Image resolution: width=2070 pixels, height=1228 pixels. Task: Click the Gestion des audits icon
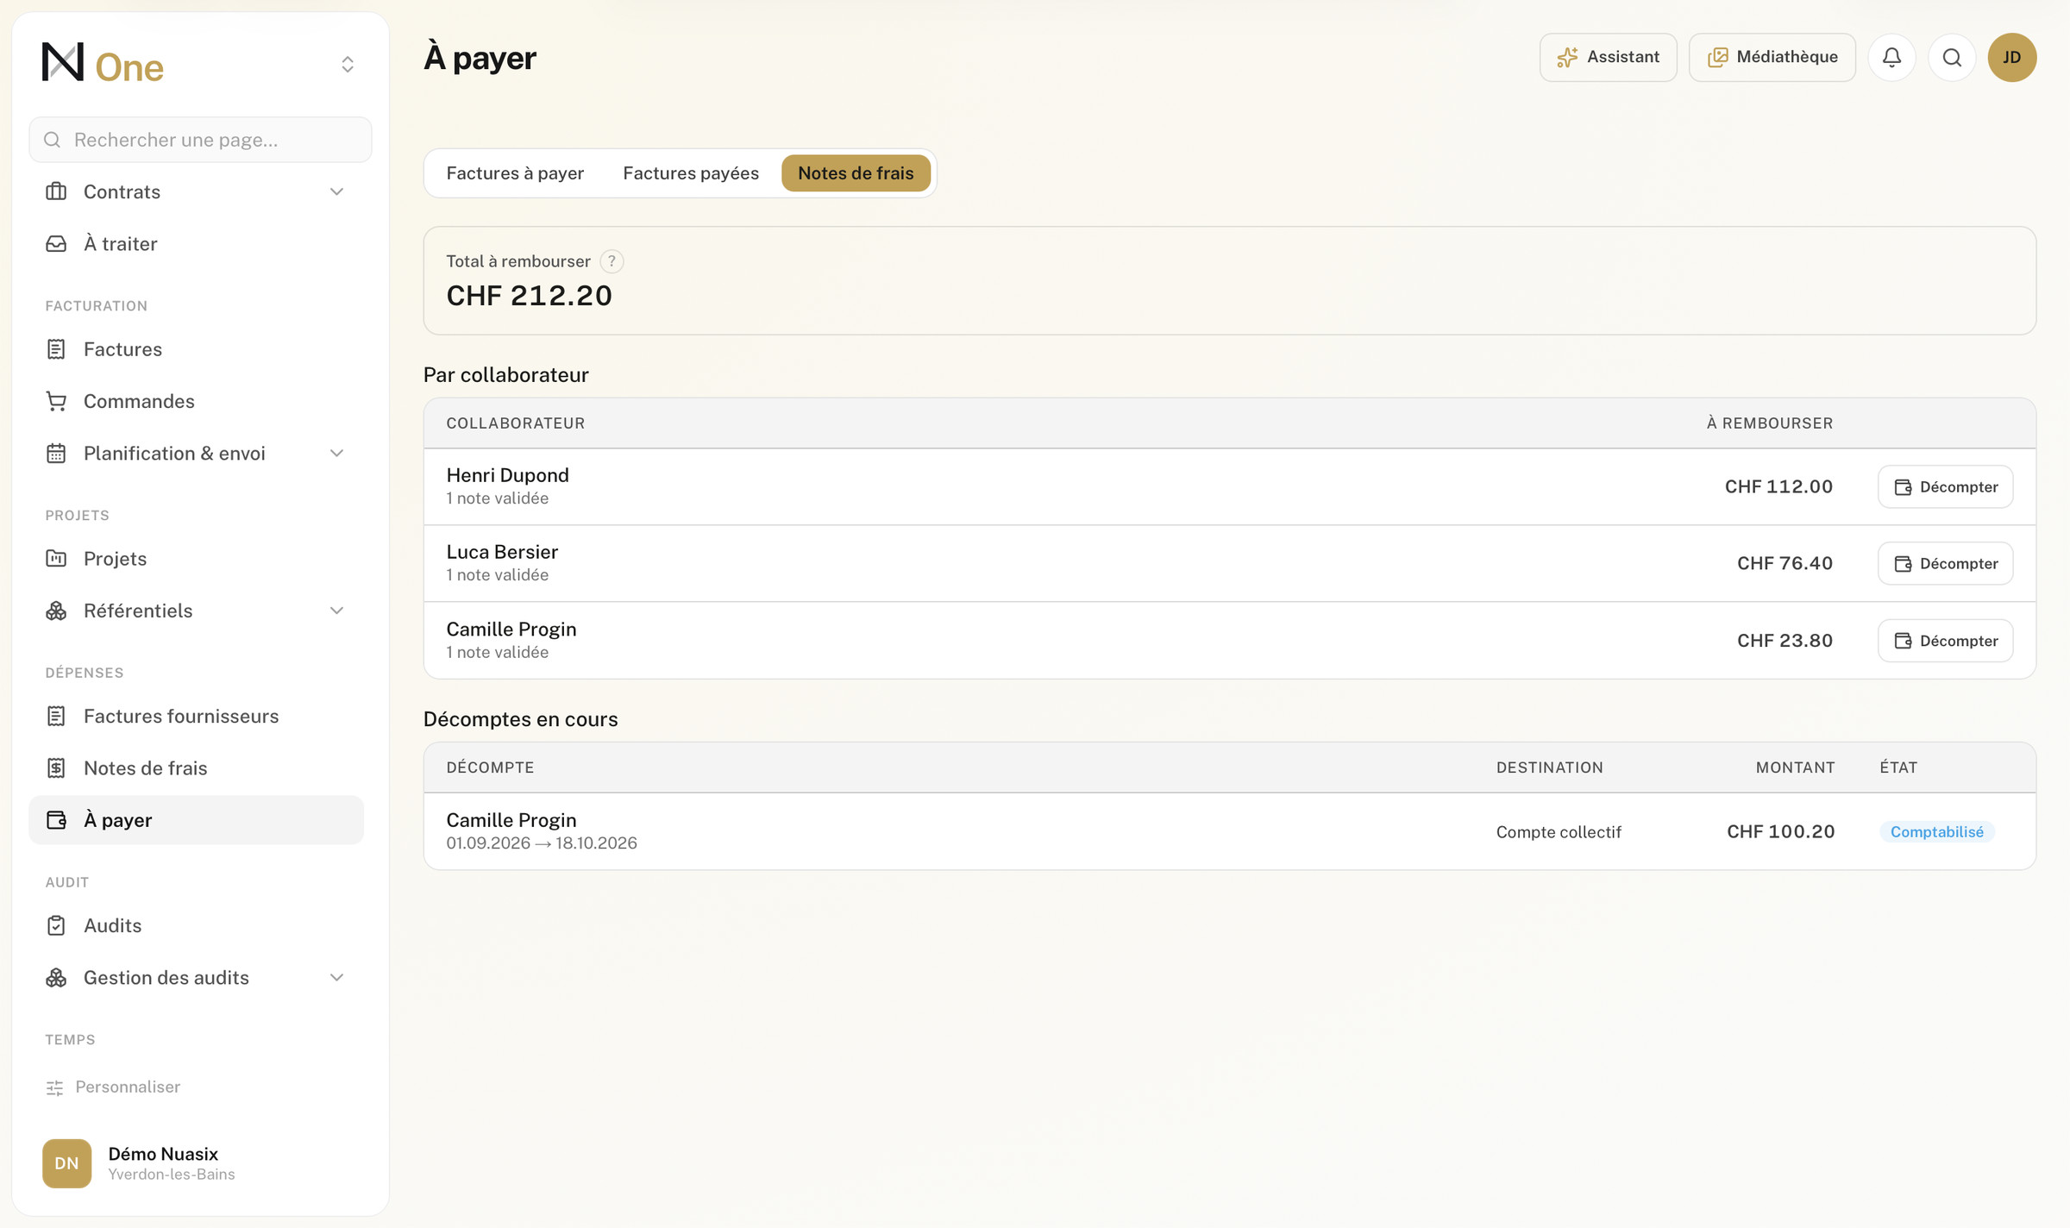pyautogui.click(x=56, y=978)
